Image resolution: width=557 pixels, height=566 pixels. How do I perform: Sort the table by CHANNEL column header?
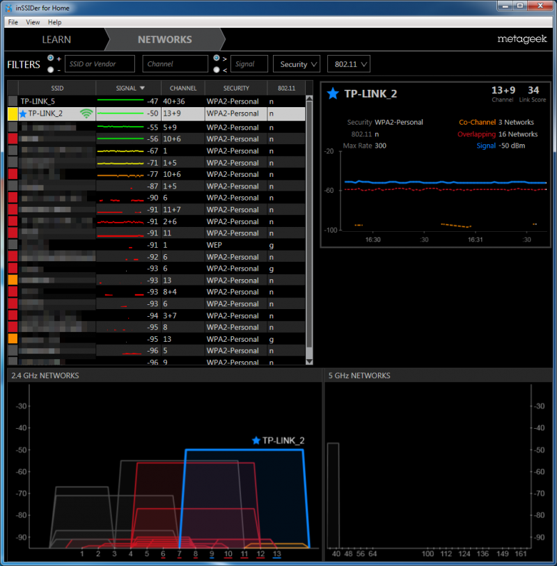[x=183, y=88]
